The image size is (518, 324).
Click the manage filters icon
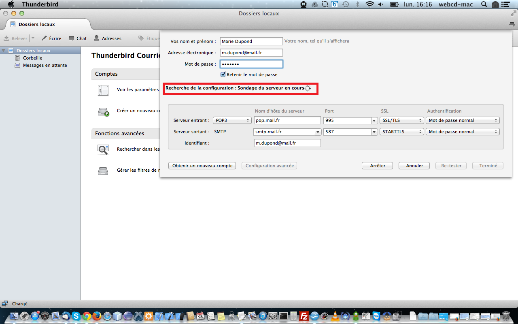click(103, 171)
